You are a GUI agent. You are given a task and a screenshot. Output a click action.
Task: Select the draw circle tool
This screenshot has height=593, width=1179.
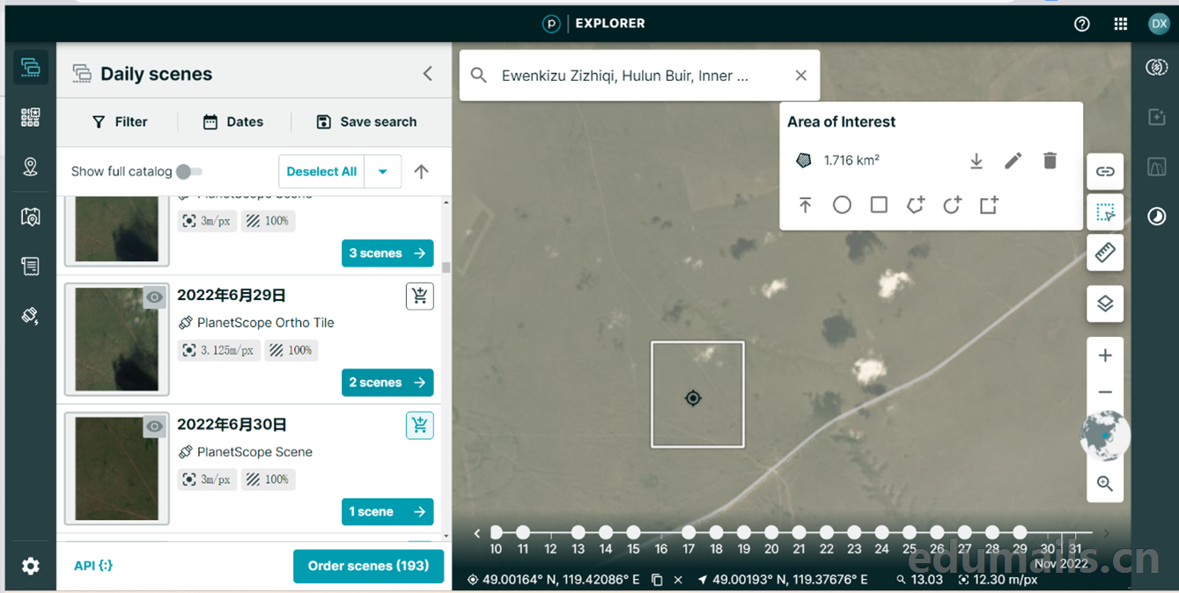842,205
